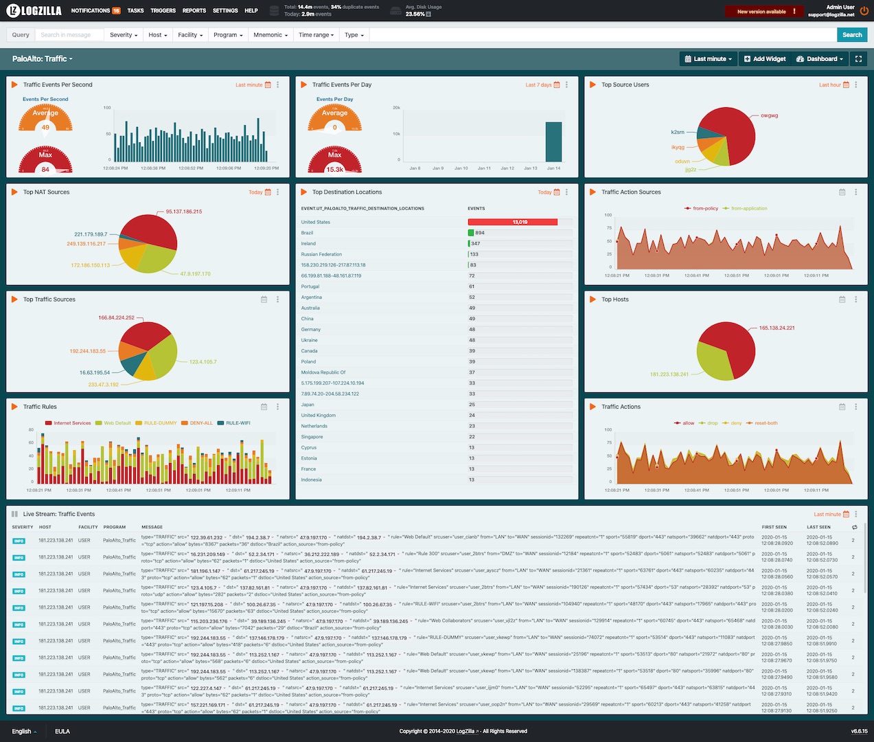Click the Search button
Viewport: 874px width, 742px height.
[851, 34]
